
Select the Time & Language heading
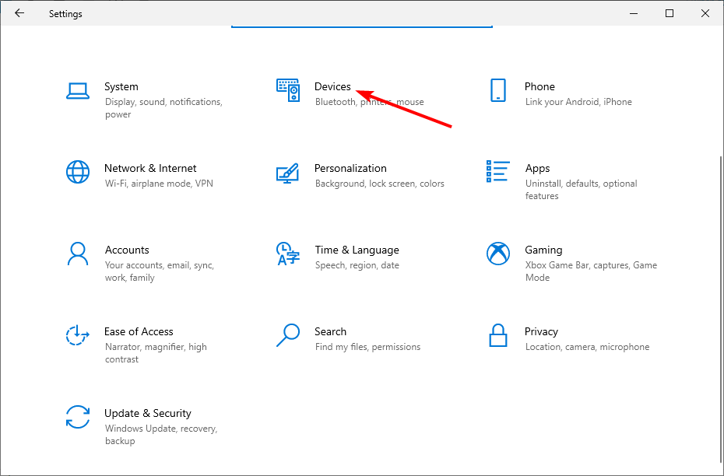[x=357, y=250]
